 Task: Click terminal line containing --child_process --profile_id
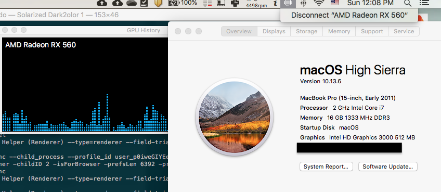coord(84,157)
